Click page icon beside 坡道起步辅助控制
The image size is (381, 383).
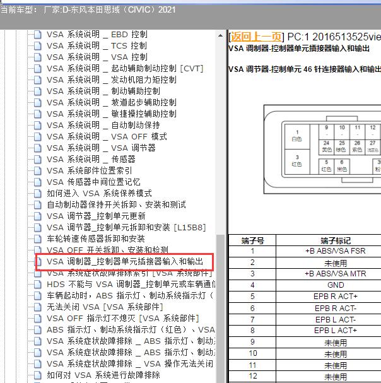click(x=37, y=103)
